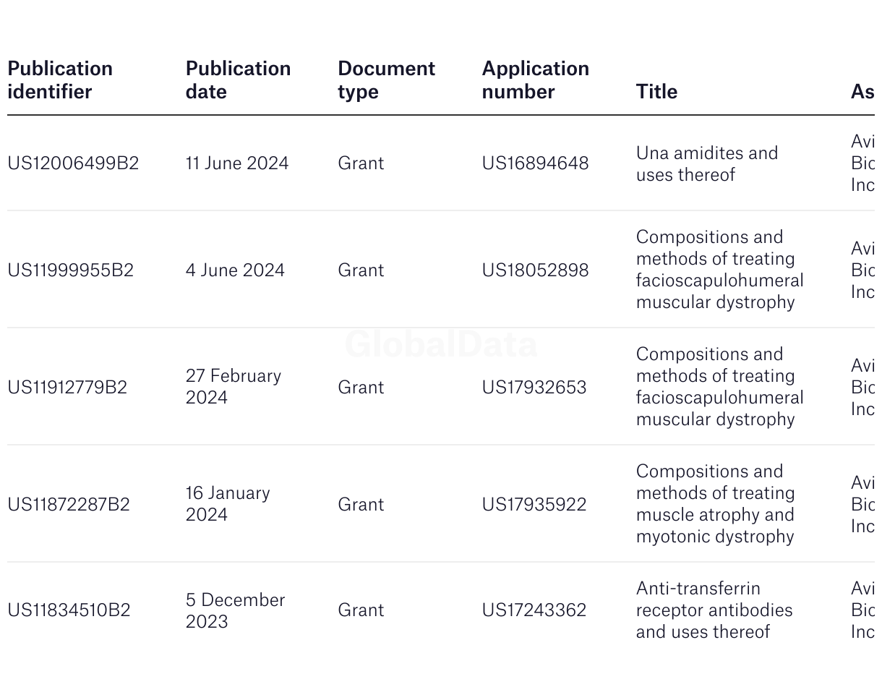Open patent US11834510B2

pyautogui.click(x=69, y=610)
